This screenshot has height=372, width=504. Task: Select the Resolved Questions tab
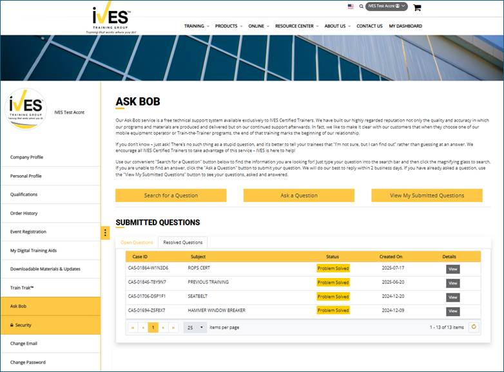(x=182, y=243)
